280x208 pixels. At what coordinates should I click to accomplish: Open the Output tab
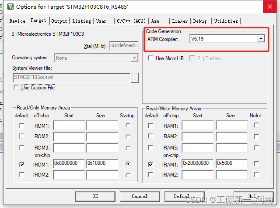[x=59, y=21]
